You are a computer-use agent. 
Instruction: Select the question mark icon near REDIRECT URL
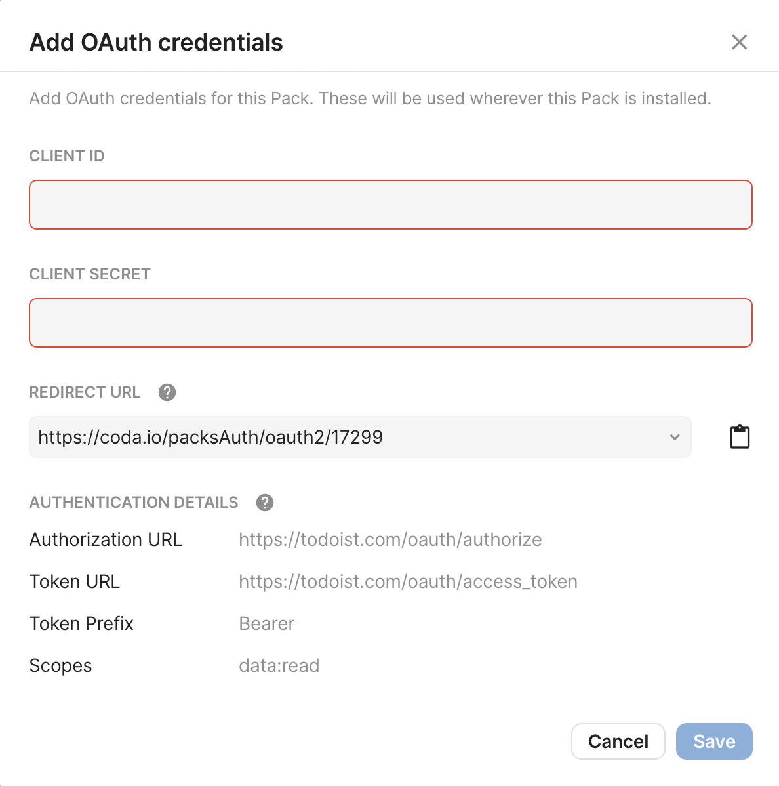167,392
